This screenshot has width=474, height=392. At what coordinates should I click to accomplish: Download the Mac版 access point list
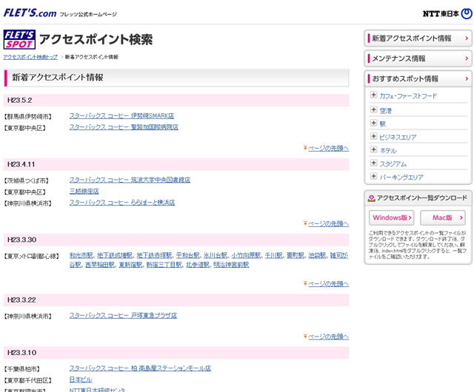[x=443, y=217]
